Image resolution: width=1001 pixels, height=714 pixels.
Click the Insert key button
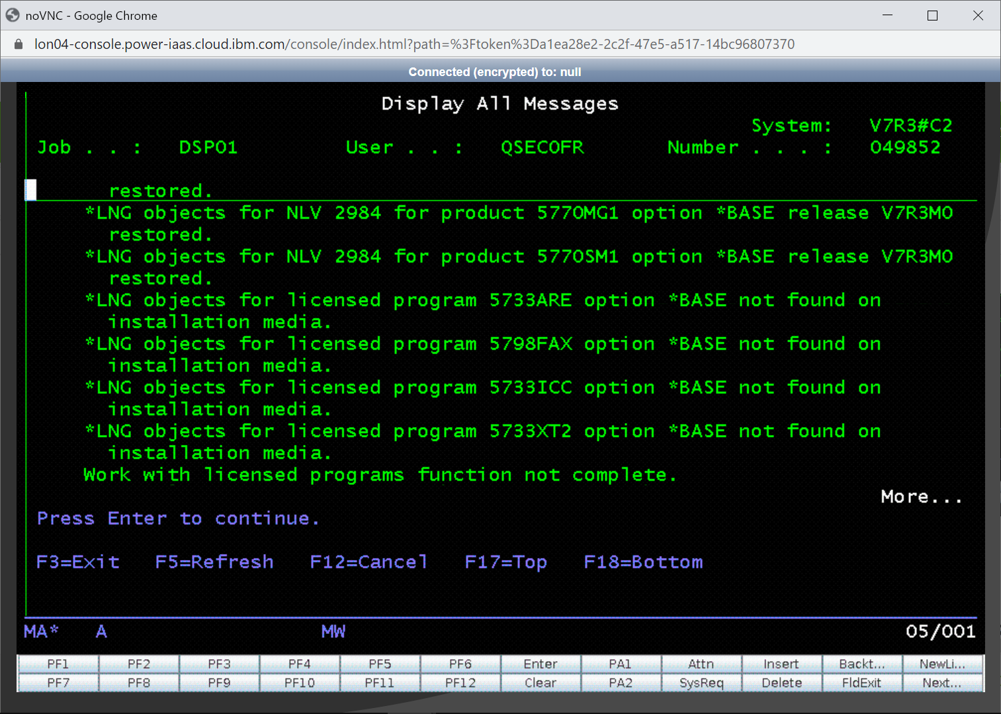click(781, 664)
